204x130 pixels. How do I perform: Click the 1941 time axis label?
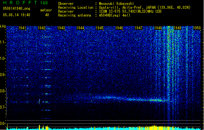22,28
